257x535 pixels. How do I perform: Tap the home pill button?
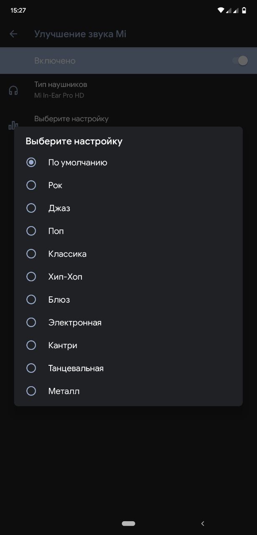pyautogui.click(x=128, y=523)
